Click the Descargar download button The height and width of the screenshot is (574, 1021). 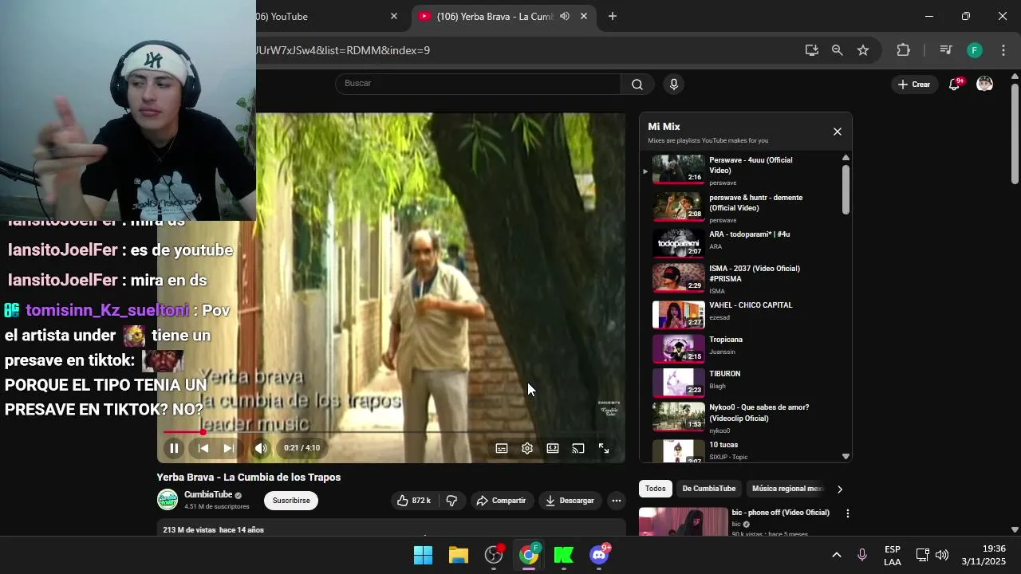pos(570,501)
